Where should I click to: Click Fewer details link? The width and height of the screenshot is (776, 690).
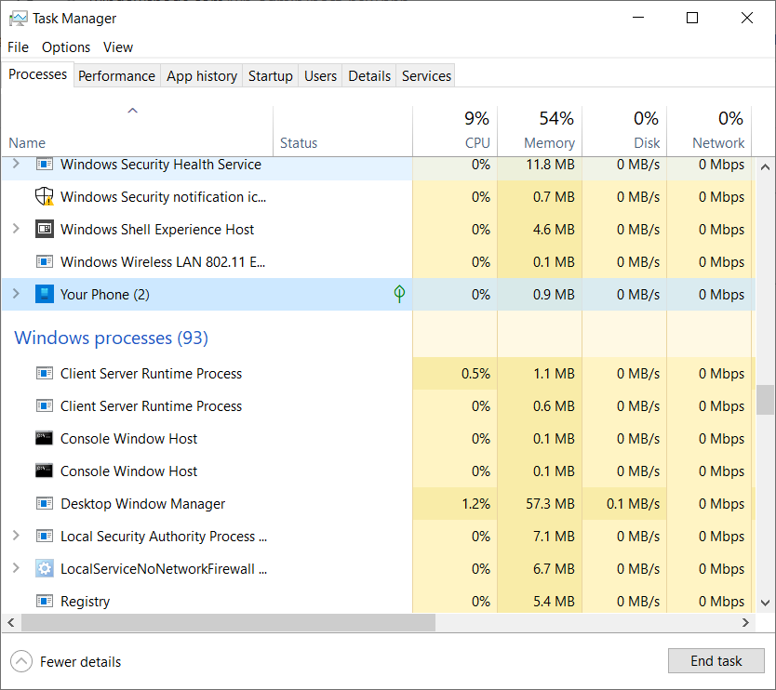point(80,662)
